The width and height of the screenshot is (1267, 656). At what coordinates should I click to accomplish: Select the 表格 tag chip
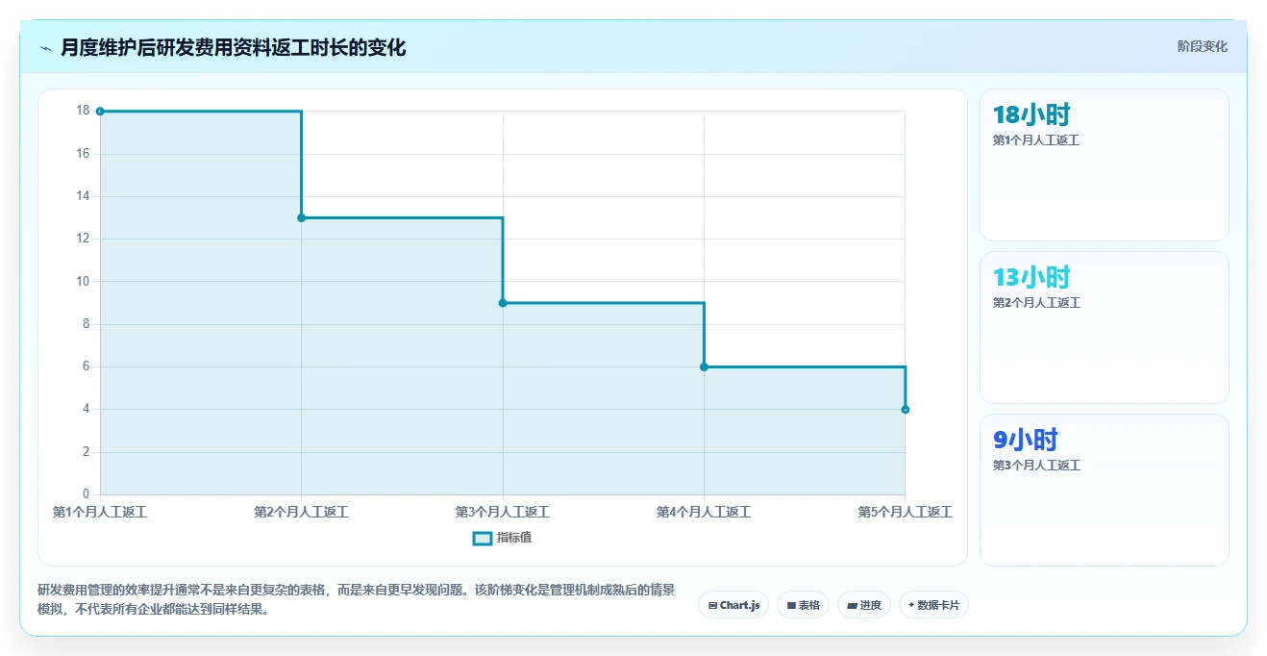803,605
